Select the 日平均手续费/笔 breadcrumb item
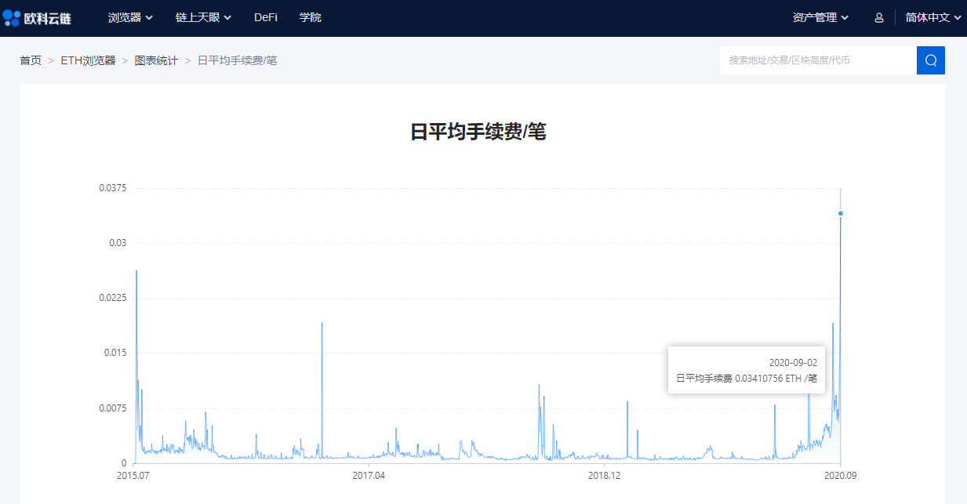The height and width of the screenshot is (504, 967). click(x=238, y=60)
